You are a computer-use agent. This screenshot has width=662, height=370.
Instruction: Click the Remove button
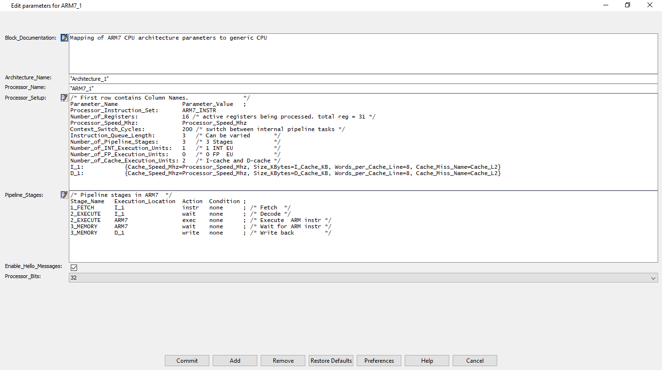point(283,360)
